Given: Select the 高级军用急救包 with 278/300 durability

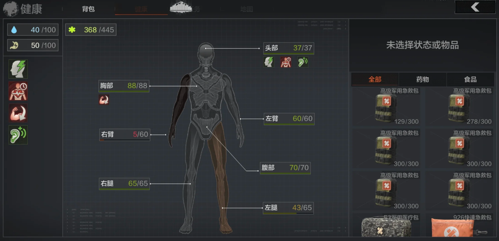Looking at the screenshot, I should [x=459, y=107].
